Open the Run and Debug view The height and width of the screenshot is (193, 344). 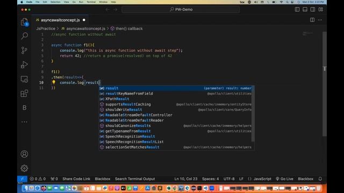[24, 64]
